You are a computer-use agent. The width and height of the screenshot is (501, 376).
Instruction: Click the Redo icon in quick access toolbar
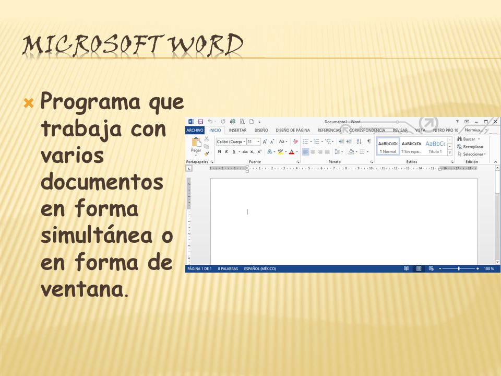tap(223, 122)
